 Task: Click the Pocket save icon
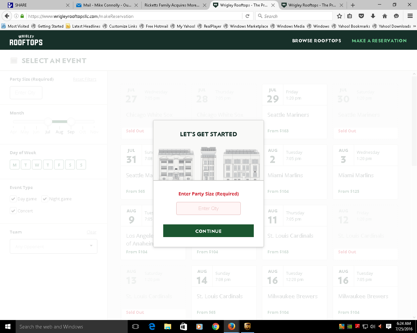click(361, 16)
